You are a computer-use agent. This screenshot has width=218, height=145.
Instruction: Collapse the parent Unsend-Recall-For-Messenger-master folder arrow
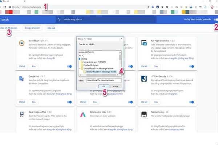click(x=79, y=69)
